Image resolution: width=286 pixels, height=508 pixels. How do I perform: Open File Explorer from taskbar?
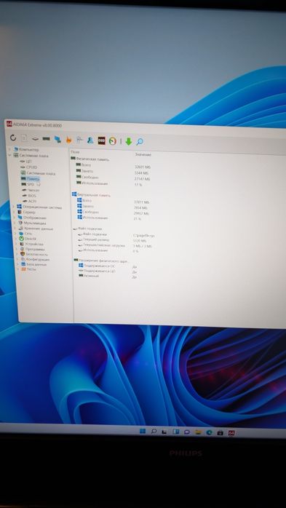pos(198,432)
